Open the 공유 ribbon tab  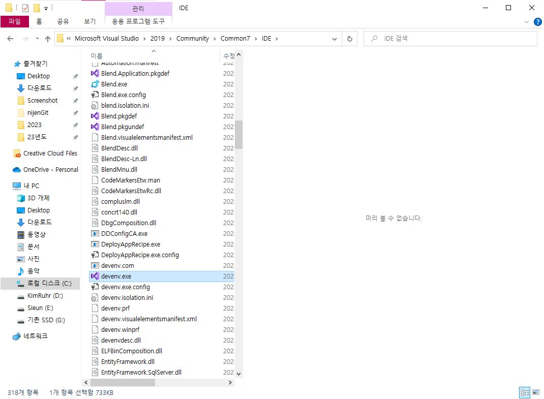[x=63, y=21]
